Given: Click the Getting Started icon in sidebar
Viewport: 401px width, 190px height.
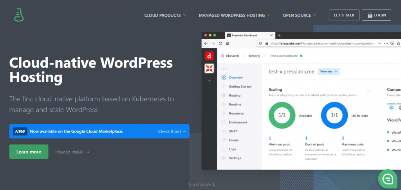Looking at the screenshot, I should 224,86.
